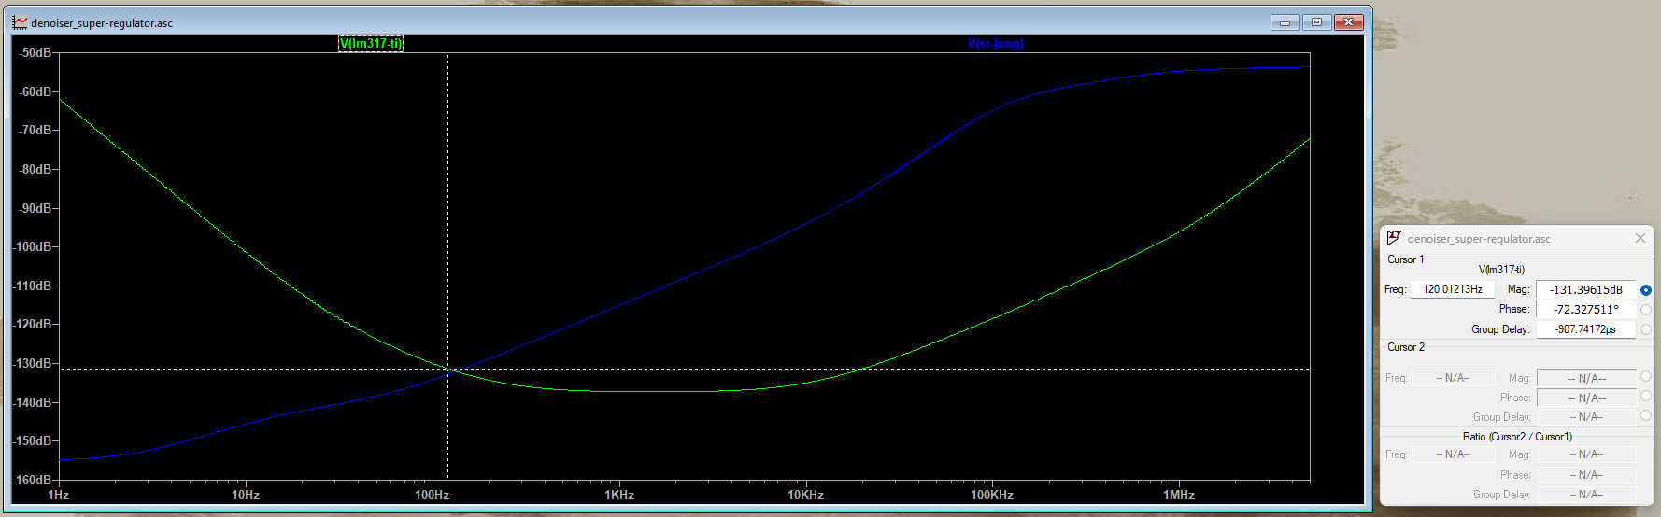The image size is (1661, 517).
Task: Select Cursor 2 Mag radio button
Action: 1646,377
